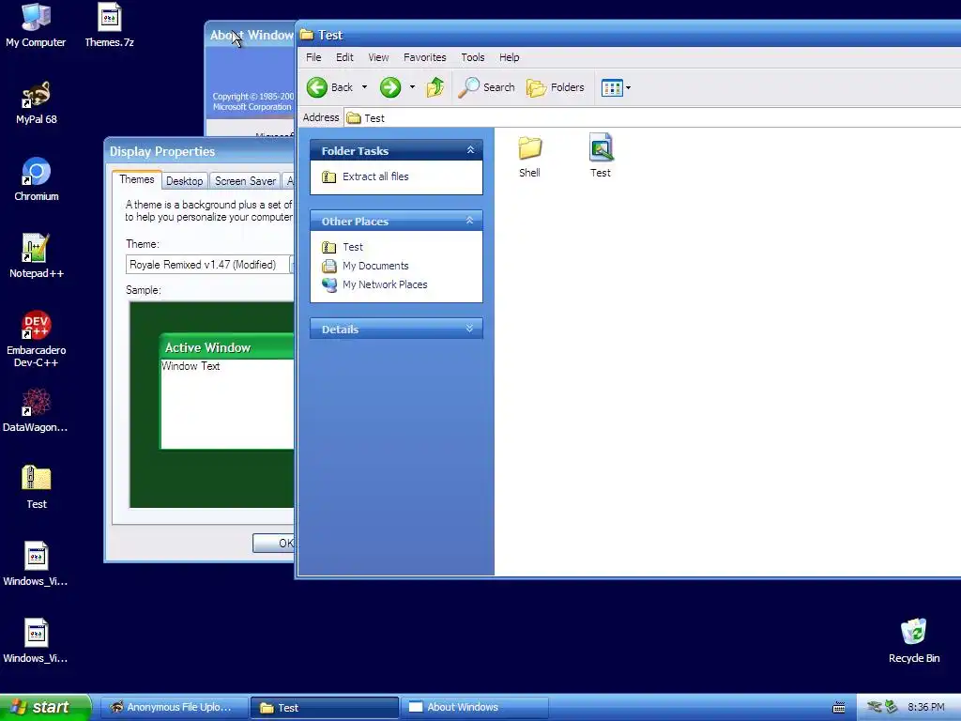The image size is (961, 721).
Task: Select the Shell folder in Test window
Action: coord(529,157)
